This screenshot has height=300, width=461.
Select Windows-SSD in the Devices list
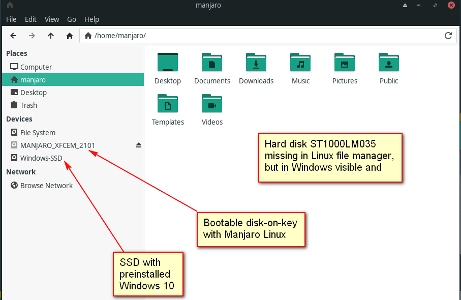click(x=41, y=158)
